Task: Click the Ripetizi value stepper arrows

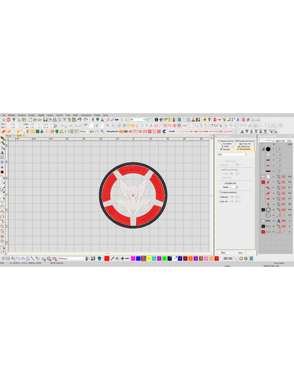Action: 237,187
